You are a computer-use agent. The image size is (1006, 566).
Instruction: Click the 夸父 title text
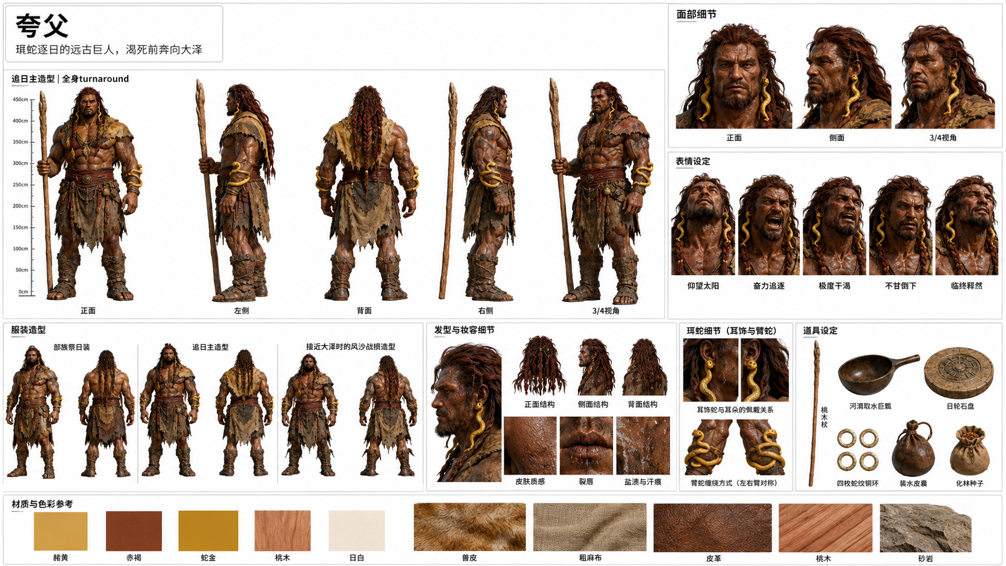42,25
